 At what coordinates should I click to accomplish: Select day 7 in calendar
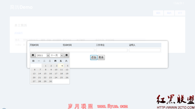[39, 70]
